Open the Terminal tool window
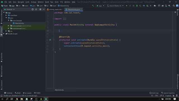Screen dimensions: 179x101 click(x=8, y=93)
